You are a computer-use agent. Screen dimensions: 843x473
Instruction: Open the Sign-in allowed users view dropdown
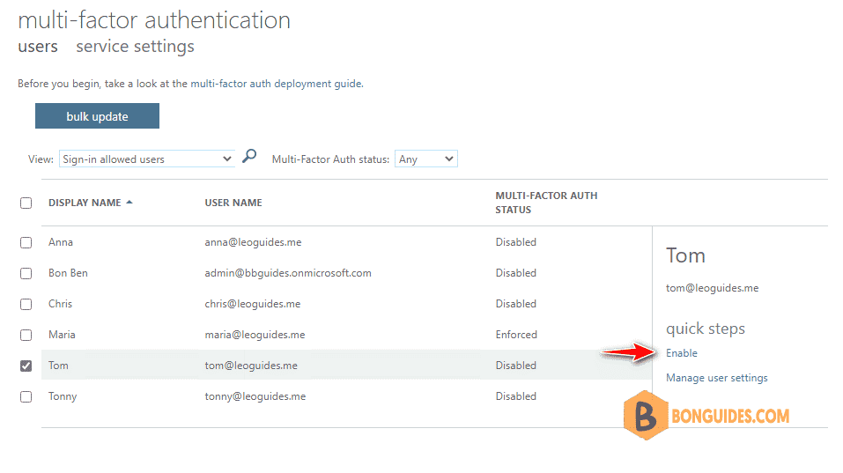click(x=147, y=159)
